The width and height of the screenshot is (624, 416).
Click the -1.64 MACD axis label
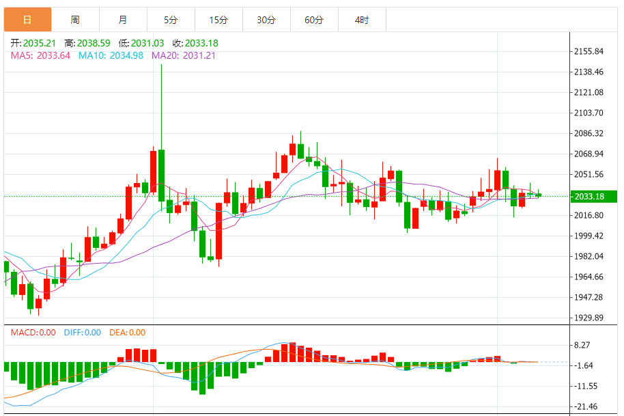[x=584, y=366]
